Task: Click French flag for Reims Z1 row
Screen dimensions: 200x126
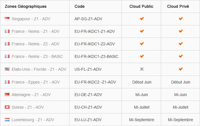Action: tap(7, 31)
